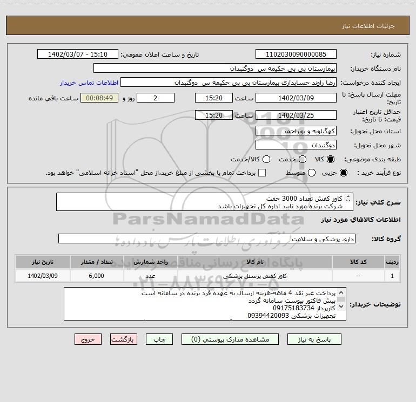416x402 pixels.
Task: Click the نام کالا column header
Action: click(254, 262)
